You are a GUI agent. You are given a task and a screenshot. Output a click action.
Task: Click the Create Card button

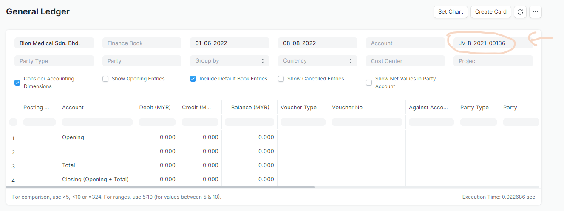(x=490, y=12)
